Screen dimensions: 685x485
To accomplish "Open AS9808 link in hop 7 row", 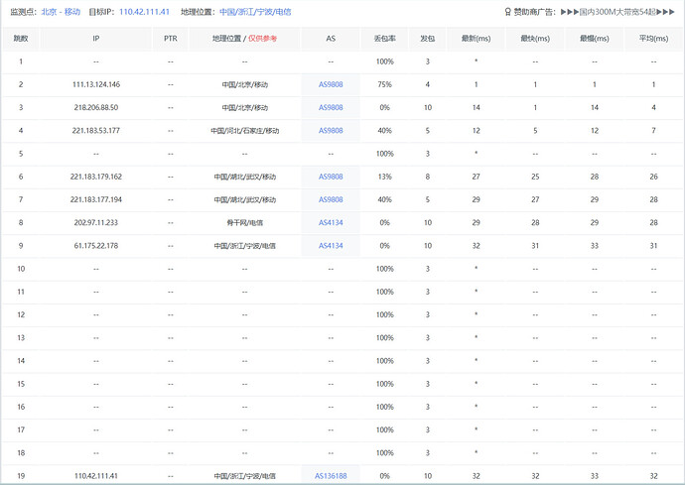I will [331, 199].
